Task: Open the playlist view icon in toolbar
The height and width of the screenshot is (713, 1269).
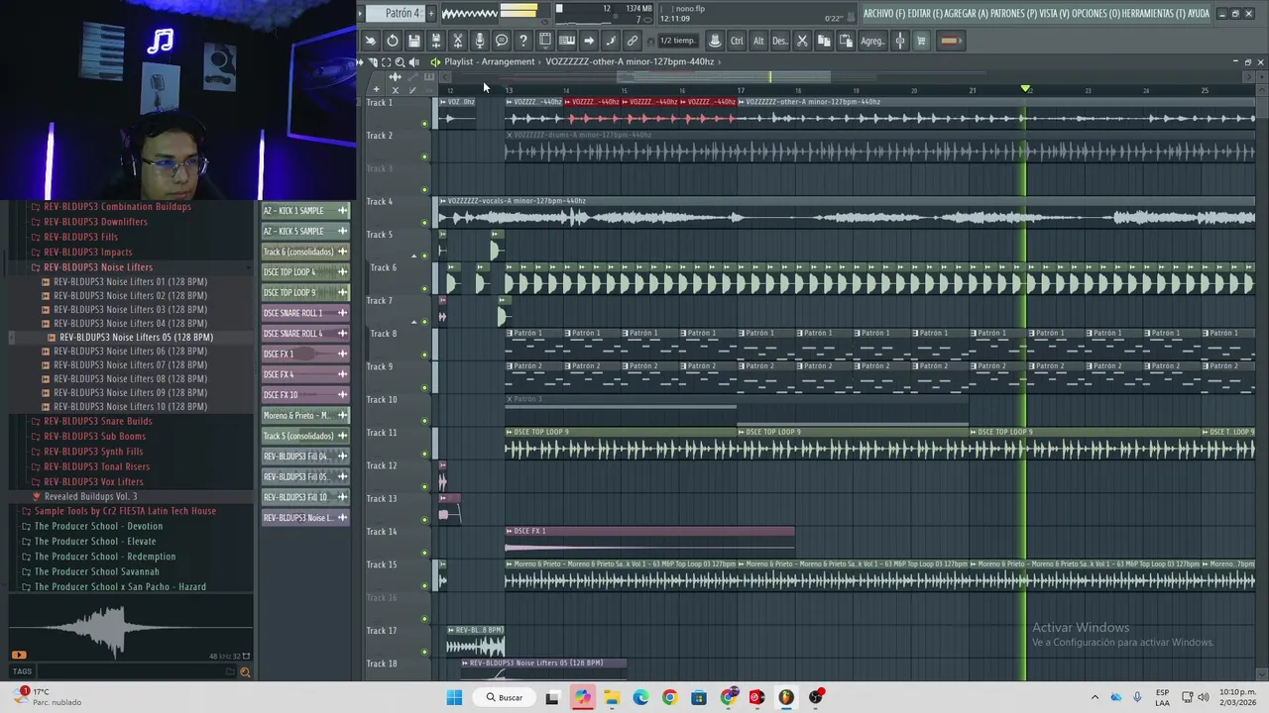Action: pos(545,41)
